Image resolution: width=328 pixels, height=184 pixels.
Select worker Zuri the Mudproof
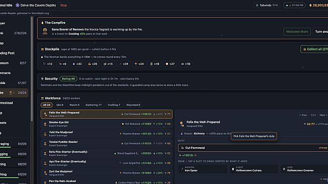tap(106, 173)
